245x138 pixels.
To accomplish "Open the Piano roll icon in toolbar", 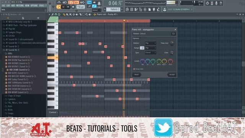I will tap(136, 10).
